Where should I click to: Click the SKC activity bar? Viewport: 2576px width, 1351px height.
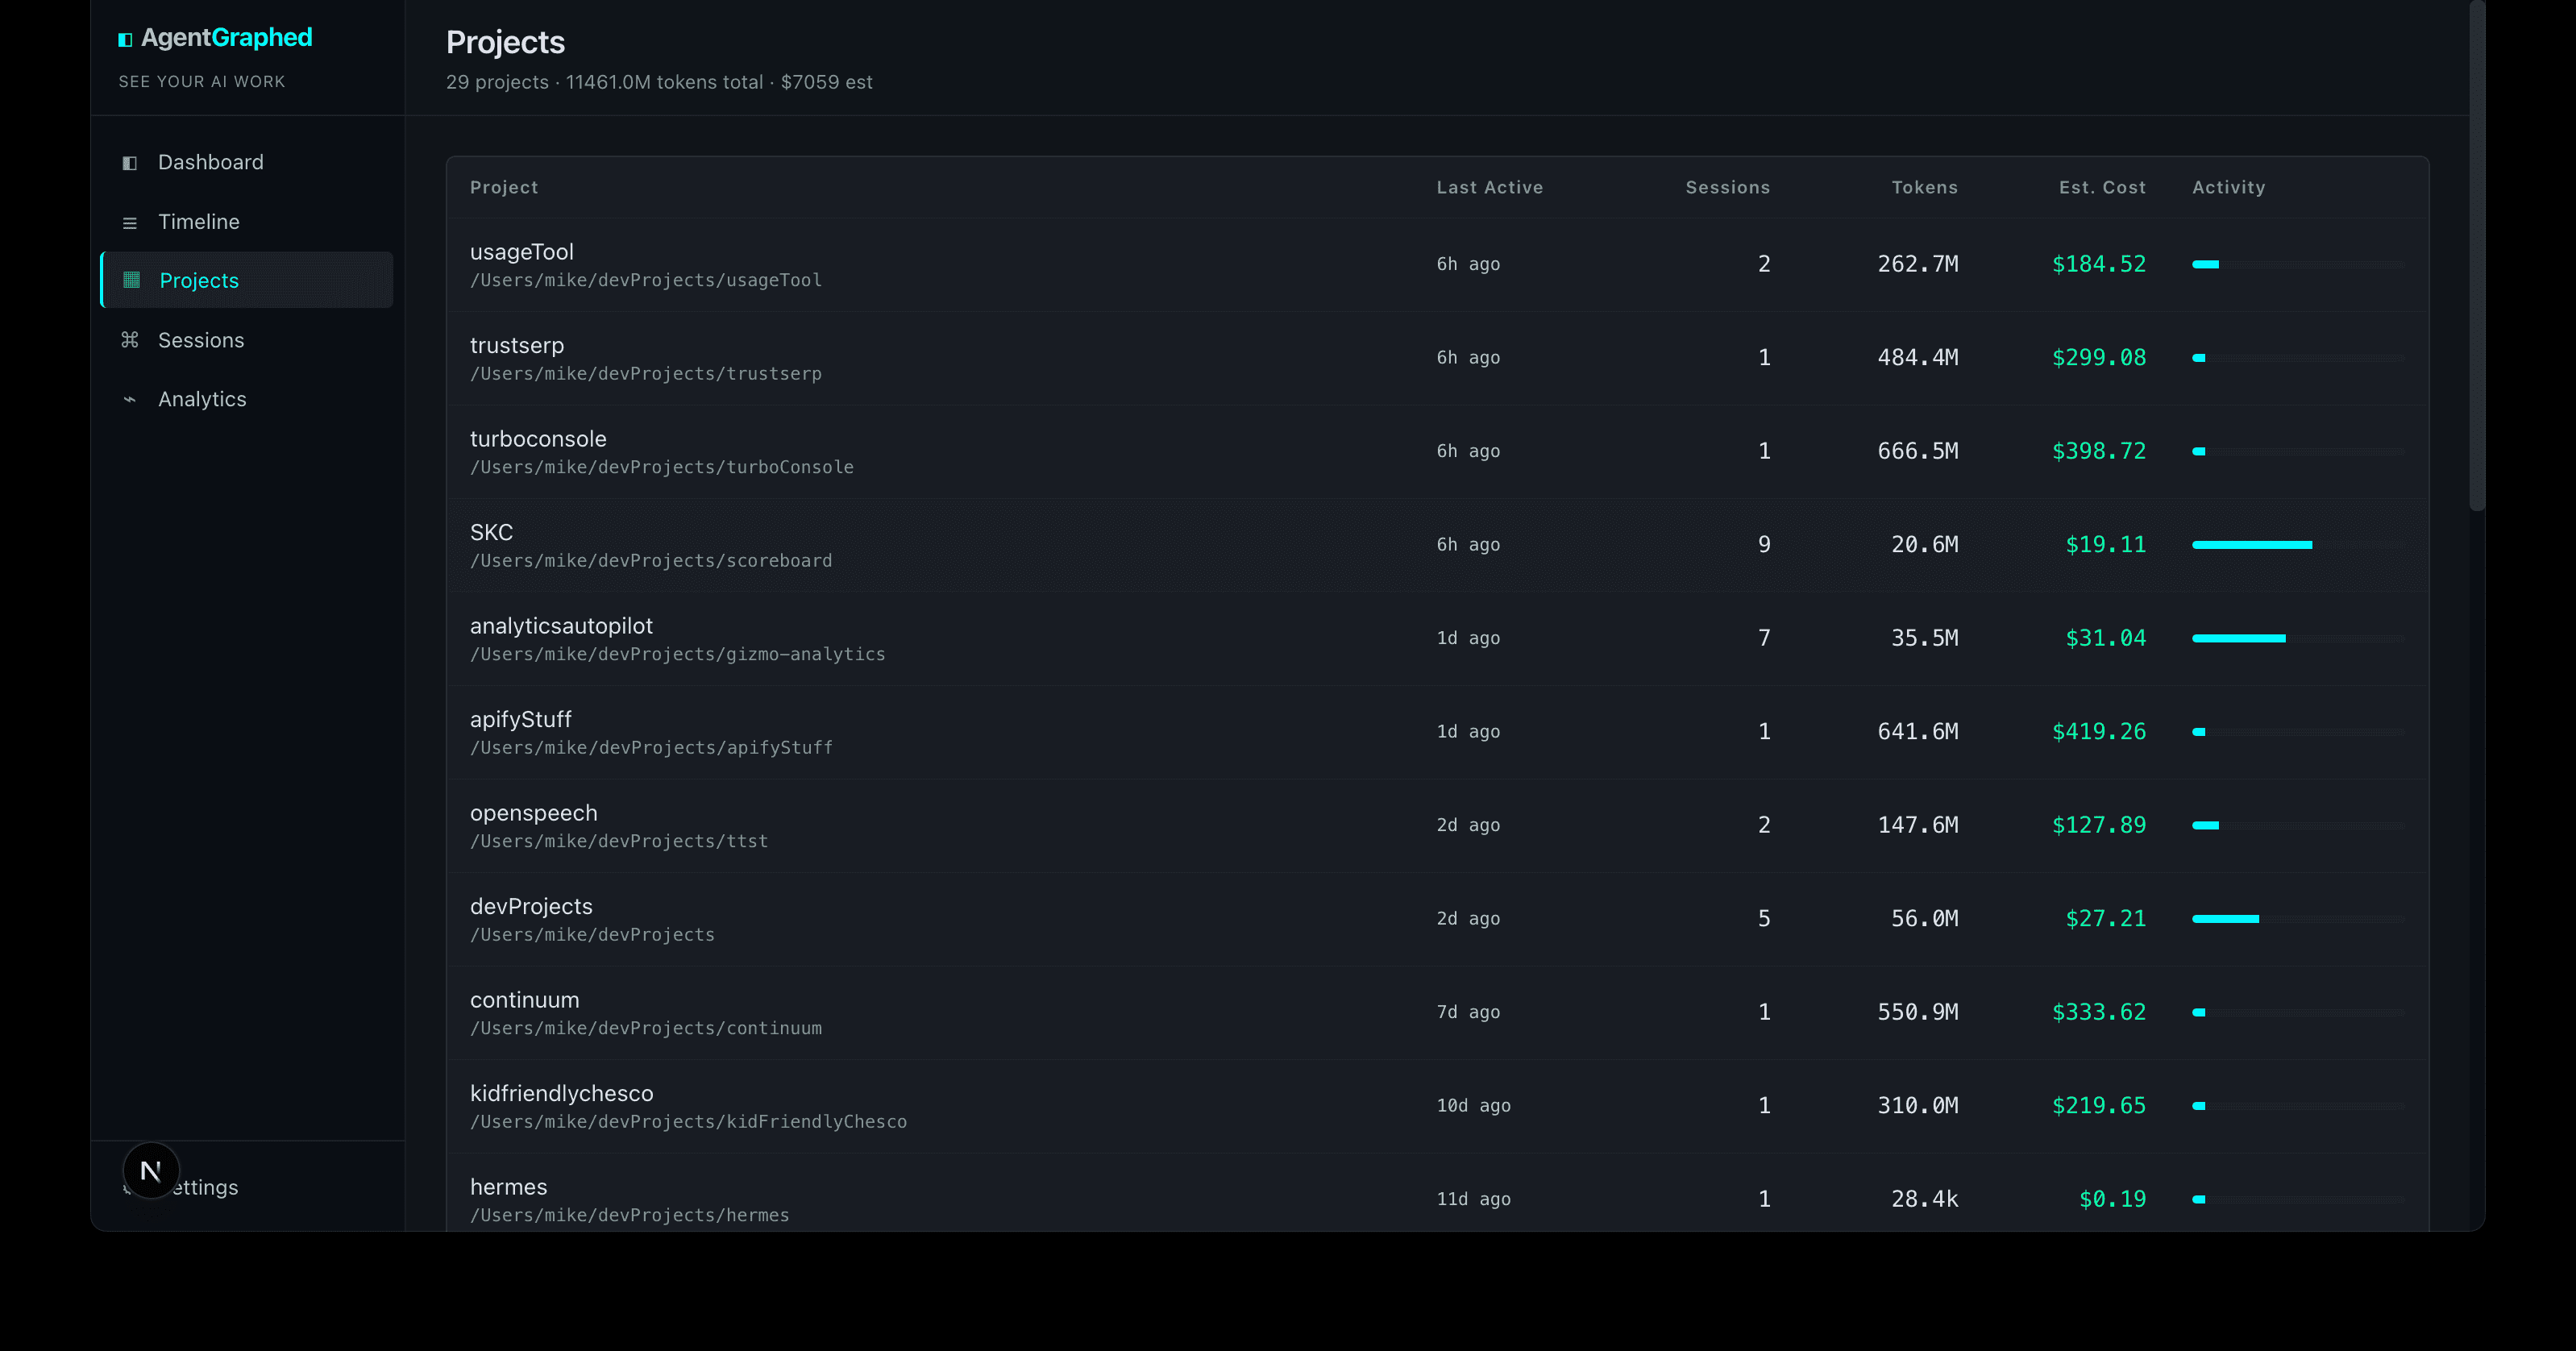click(x=2298, y=545)
